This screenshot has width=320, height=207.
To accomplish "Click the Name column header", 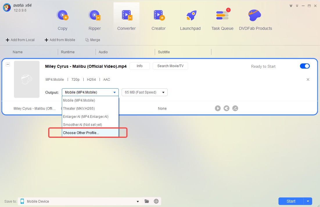I will click(x=17, y=52).
